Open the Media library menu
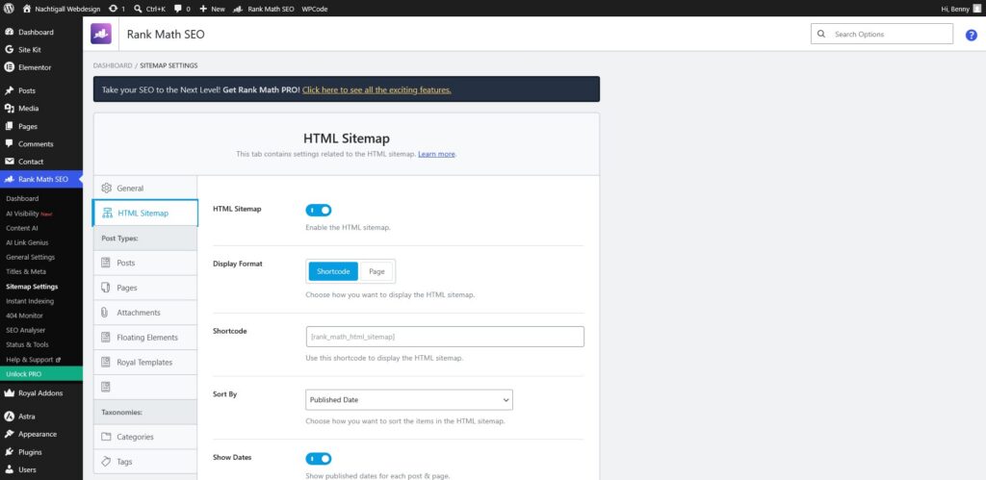Screen dimensions: 986x480 [40, 108]
